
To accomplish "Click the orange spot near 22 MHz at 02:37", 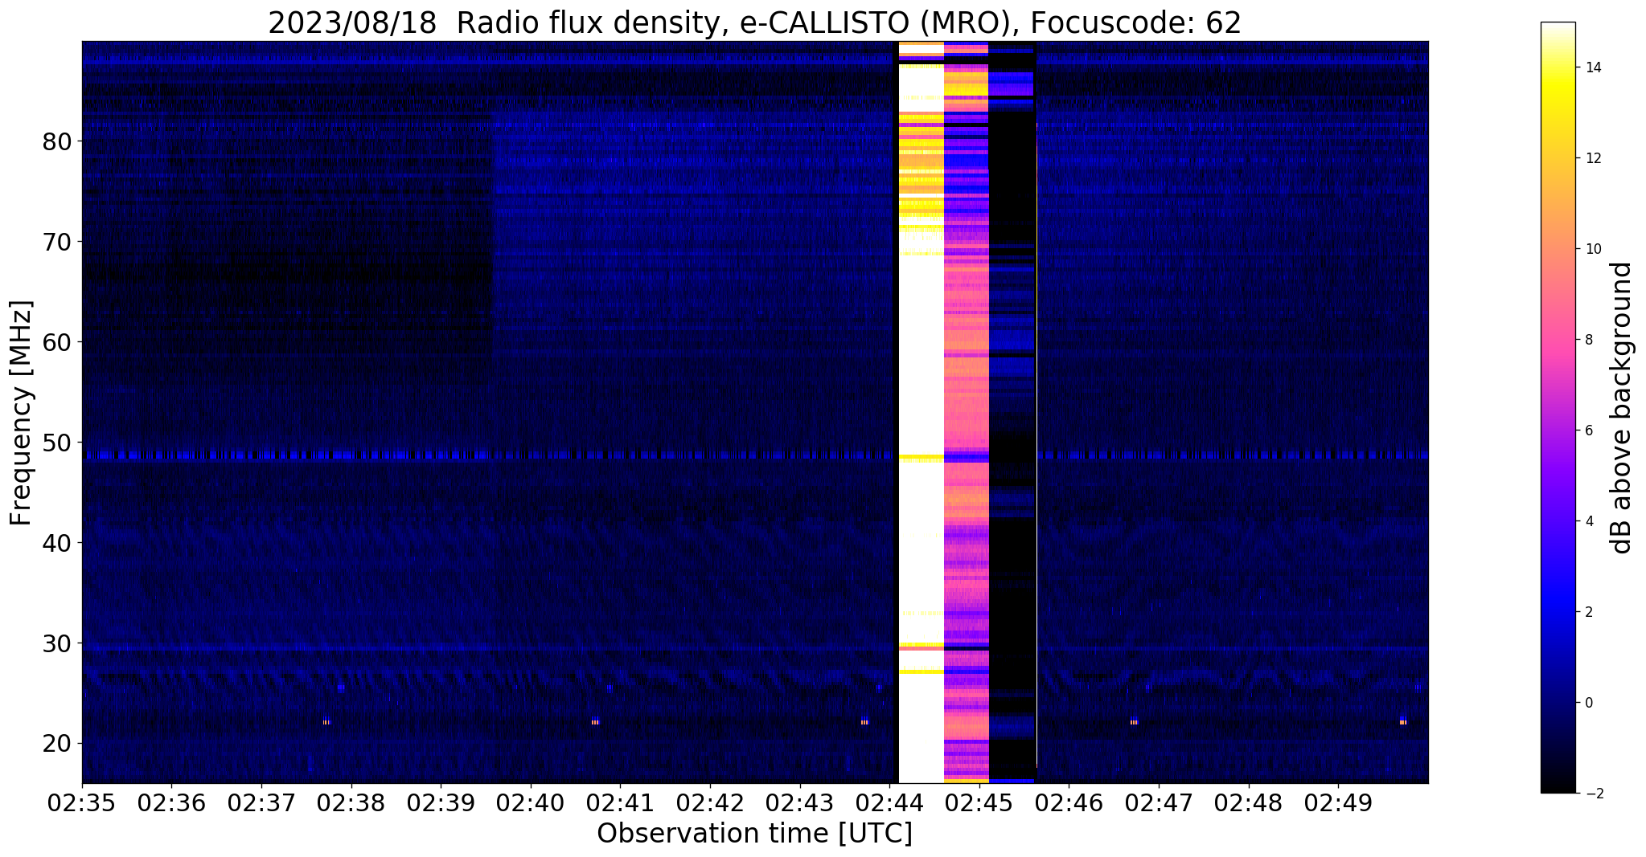I will coord(326,722).
